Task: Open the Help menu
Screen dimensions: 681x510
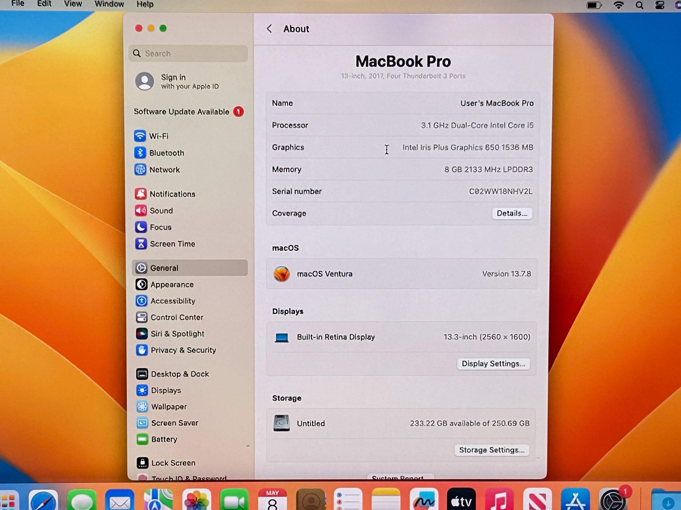Action: (145, 4)
